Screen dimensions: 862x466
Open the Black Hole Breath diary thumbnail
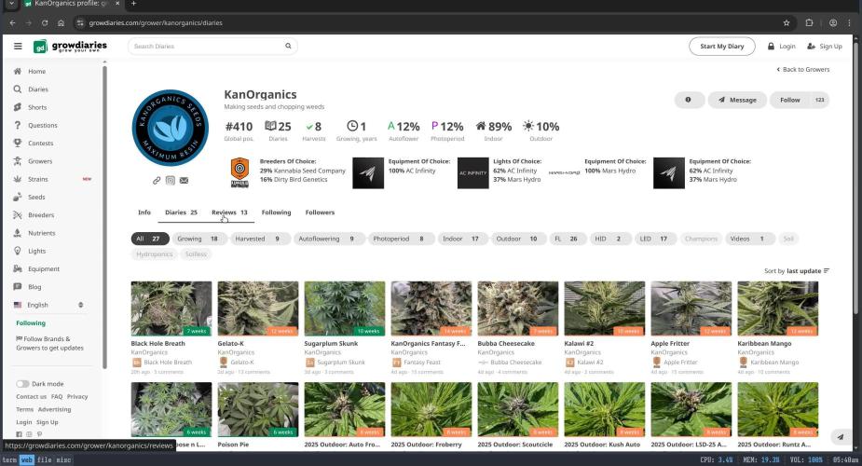(x=171, y=308)
